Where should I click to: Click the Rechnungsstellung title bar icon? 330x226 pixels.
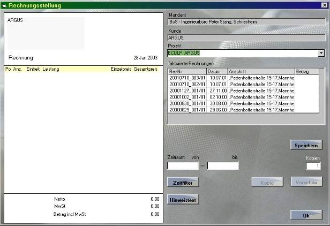4,5
